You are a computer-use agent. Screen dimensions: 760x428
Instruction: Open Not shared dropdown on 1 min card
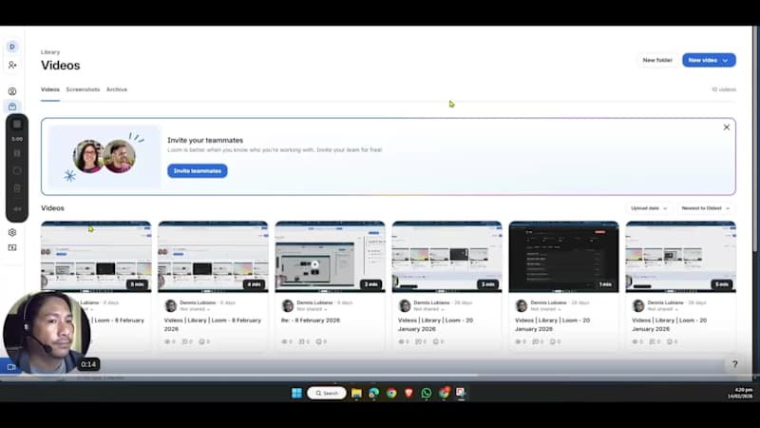[545, 309]
